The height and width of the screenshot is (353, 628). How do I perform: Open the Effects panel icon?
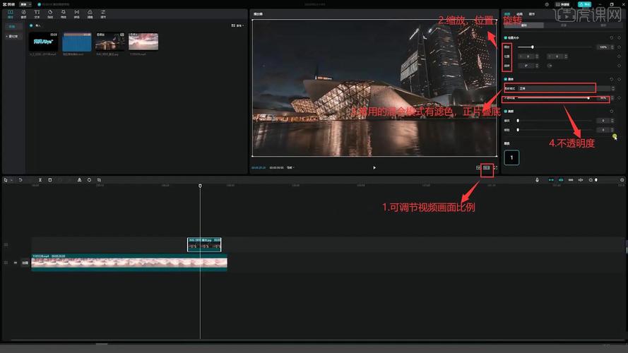point(64,14)
